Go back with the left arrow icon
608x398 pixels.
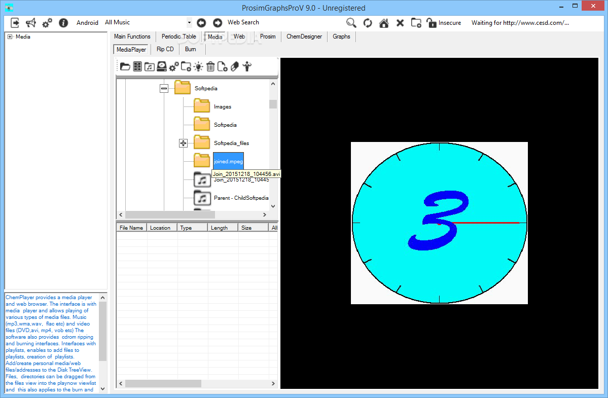tap(201, 23)
